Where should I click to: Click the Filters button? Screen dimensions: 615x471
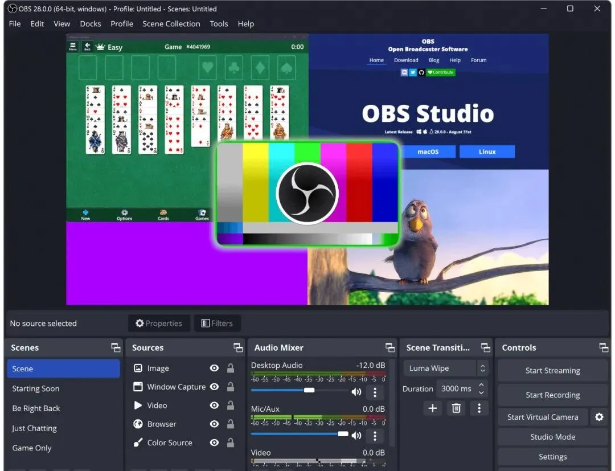point(218,323)
